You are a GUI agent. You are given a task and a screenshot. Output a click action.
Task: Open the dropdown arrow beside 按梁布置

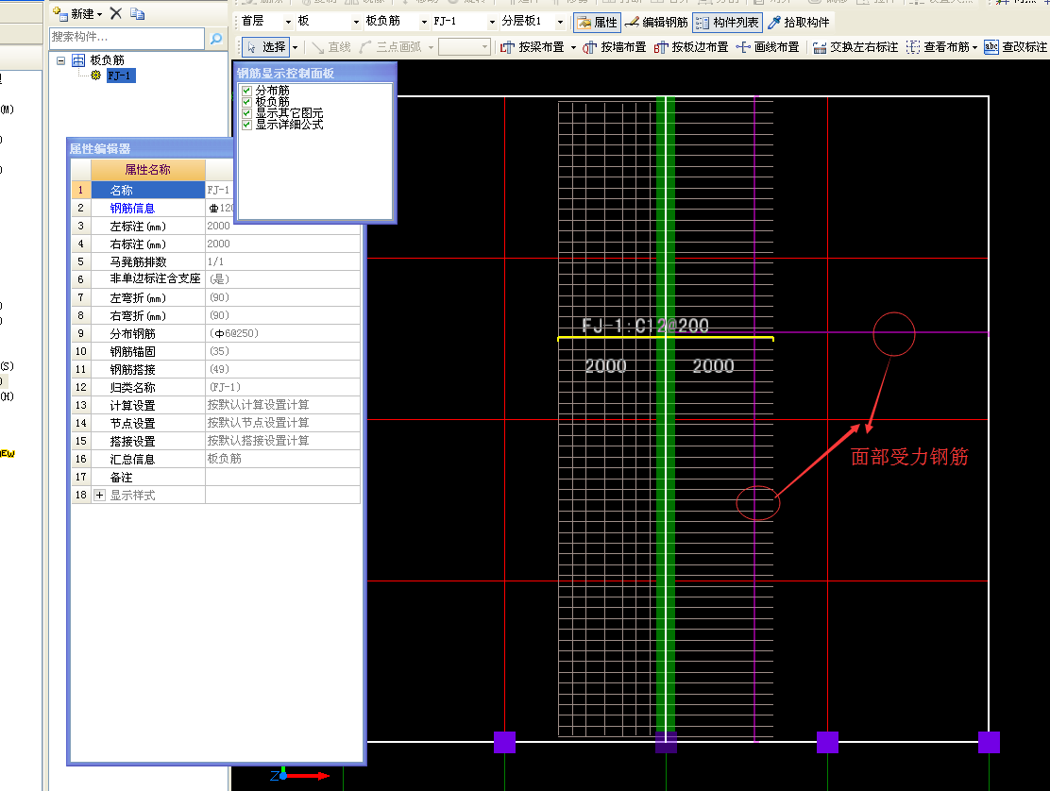[x=573, y=47]
